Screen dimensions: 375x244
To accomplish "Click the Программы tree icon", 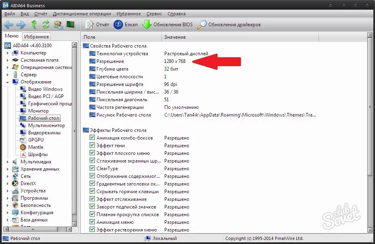I will click(x=15, y=198).
